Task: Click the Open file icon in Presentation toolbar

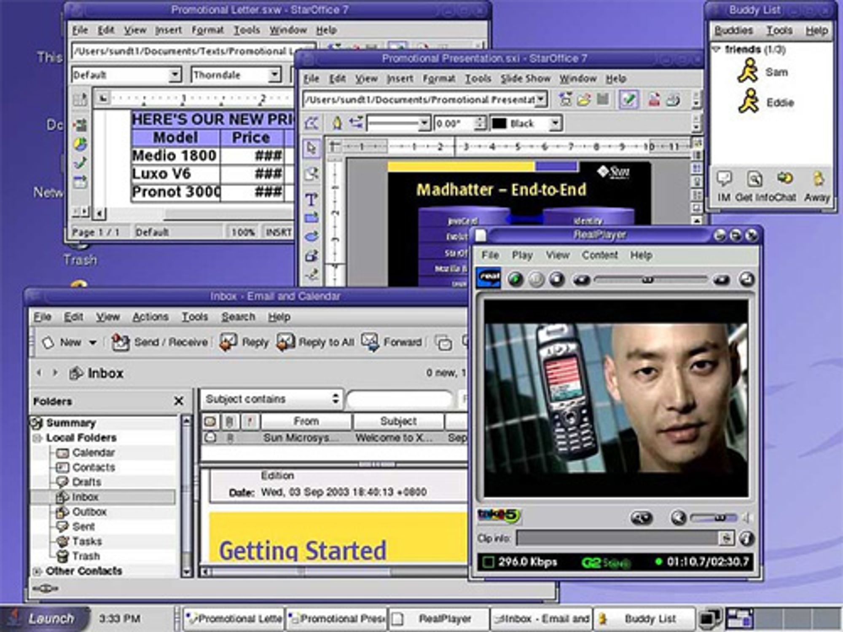Action: coord(584,99)
